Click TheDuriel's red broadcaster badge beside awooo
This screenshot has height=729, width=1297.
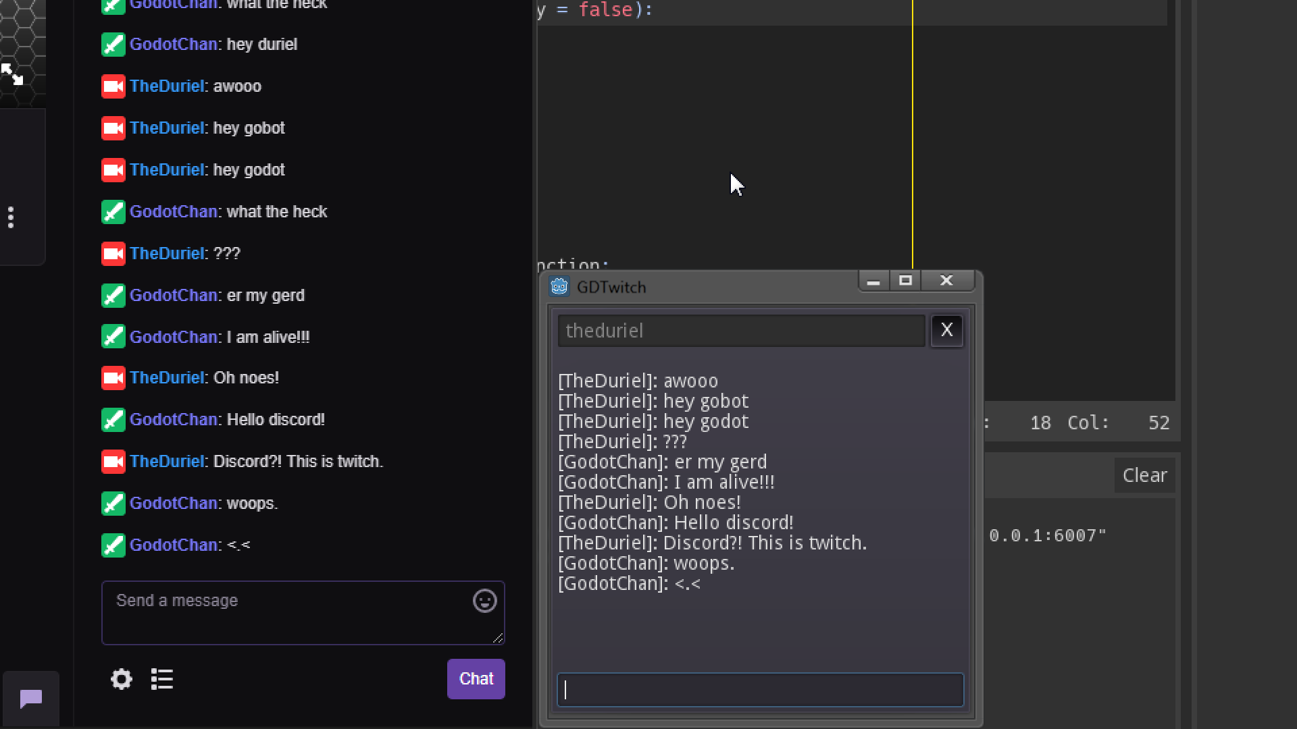point(113,86)
